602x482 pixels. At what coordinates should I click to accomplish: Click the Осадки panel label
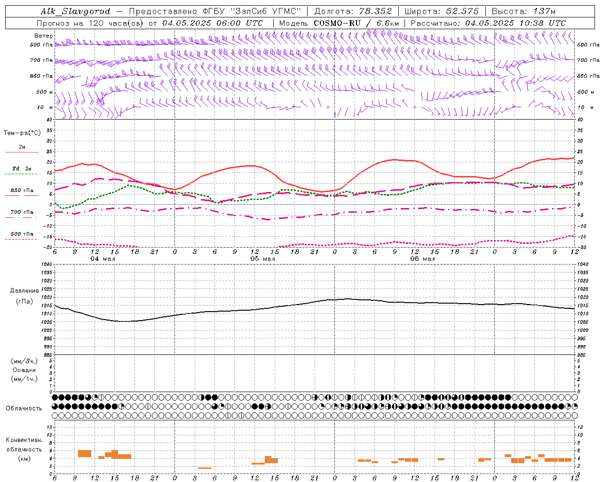(24, 370)
